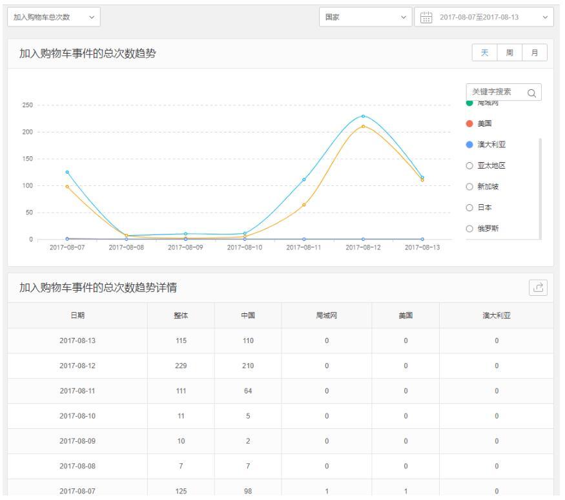Click the x-axis label 2017-08-13

422,247
